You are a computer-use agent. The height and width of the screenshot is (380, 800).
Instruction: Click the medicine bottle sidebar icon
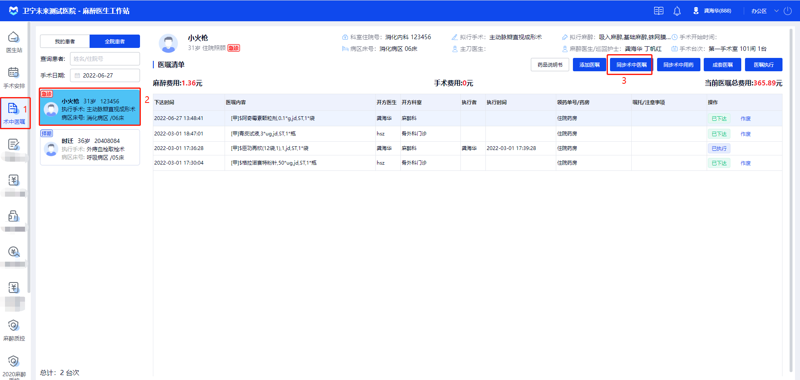tap(14, 216)
